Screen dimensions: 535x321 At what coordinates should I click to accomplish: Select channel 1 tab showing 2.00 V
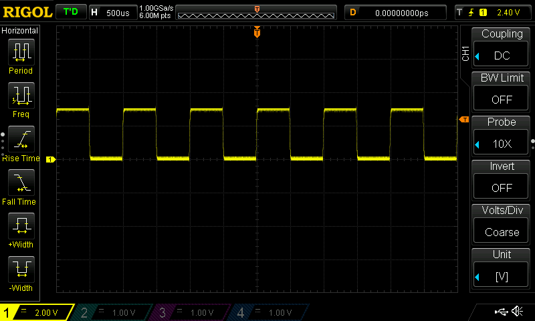[x=37, y=312]
